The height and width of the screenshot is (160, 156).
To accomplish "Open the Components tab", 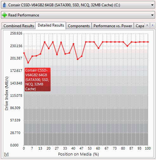I will 79,26.
